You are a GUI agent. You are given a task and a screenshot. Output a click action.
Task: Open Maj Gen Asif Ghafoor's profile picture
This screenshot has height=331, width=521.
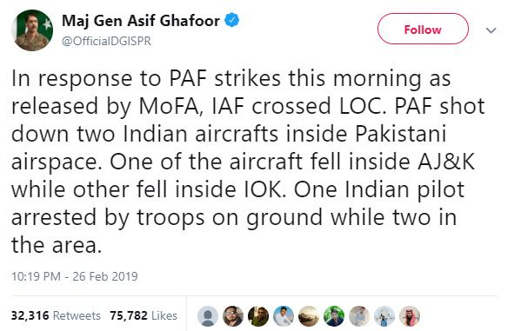32,30
